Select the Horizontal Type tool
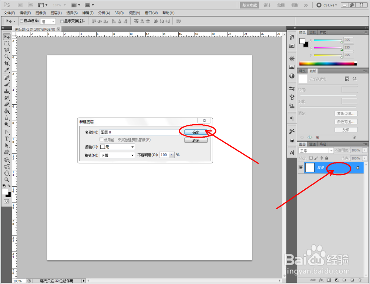 tap(6, 139)
